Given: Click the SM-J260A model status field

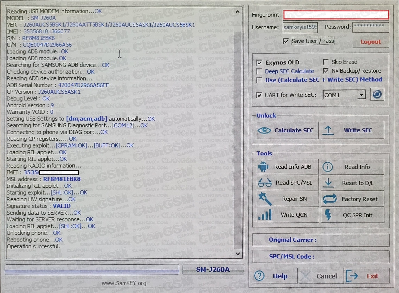Looking at the screenshot, I should (213, 269).
